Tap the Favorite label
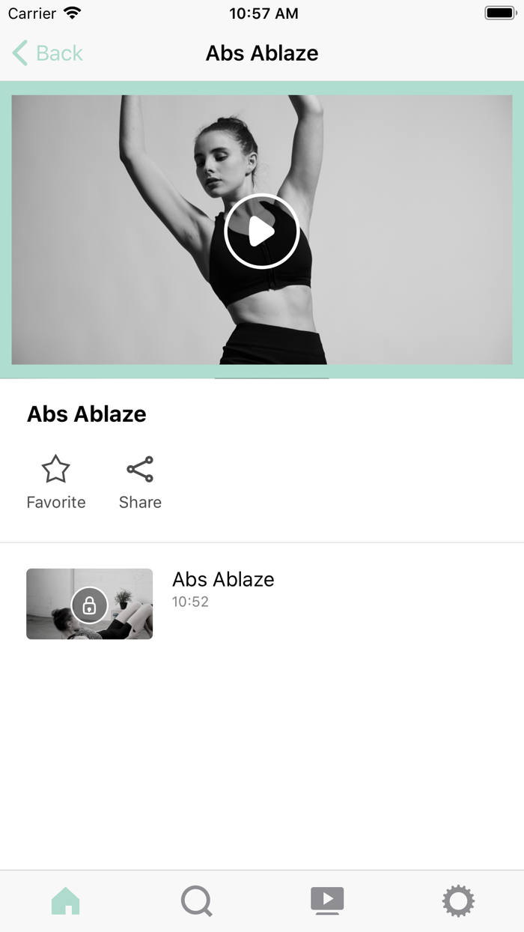 (x=56, y=502)
